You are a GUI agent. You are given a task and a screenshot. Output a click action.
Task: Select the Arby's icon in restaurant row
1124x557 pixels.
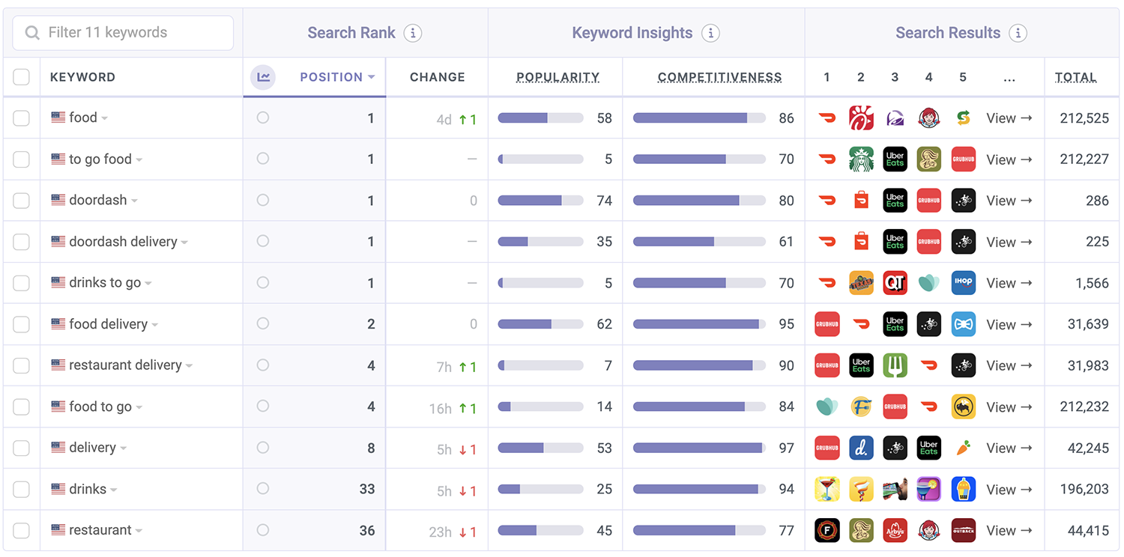tap(895, 530)
